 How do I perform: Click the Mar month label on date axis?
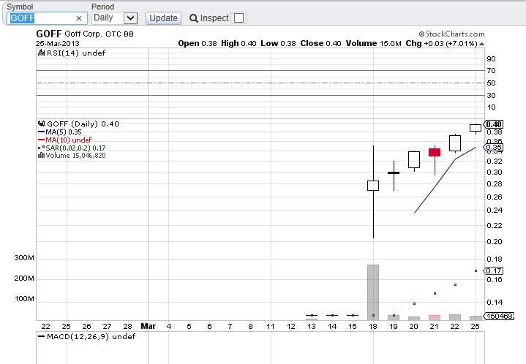[148, 326]
